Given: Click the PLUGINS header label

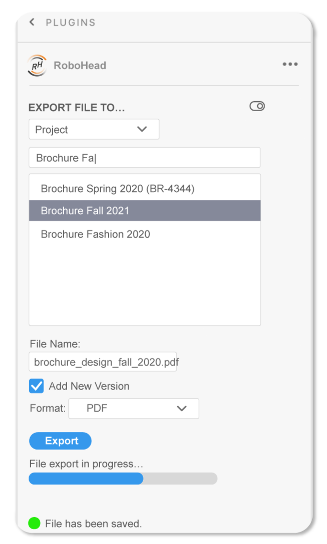Looking at the screenshot, I should pyautogui.click(x=71, y=23).
